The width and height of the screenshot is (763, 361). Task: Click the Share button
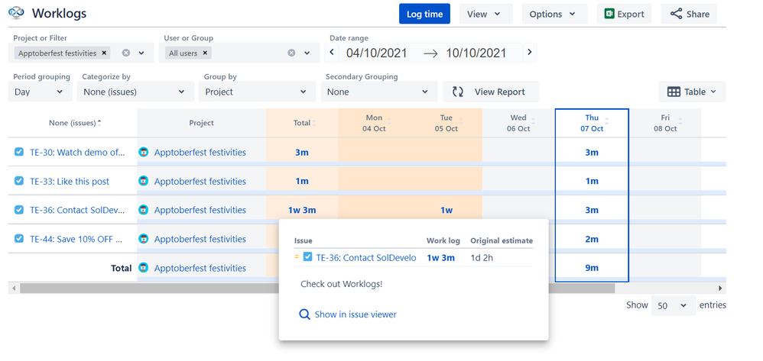(689, 14)
